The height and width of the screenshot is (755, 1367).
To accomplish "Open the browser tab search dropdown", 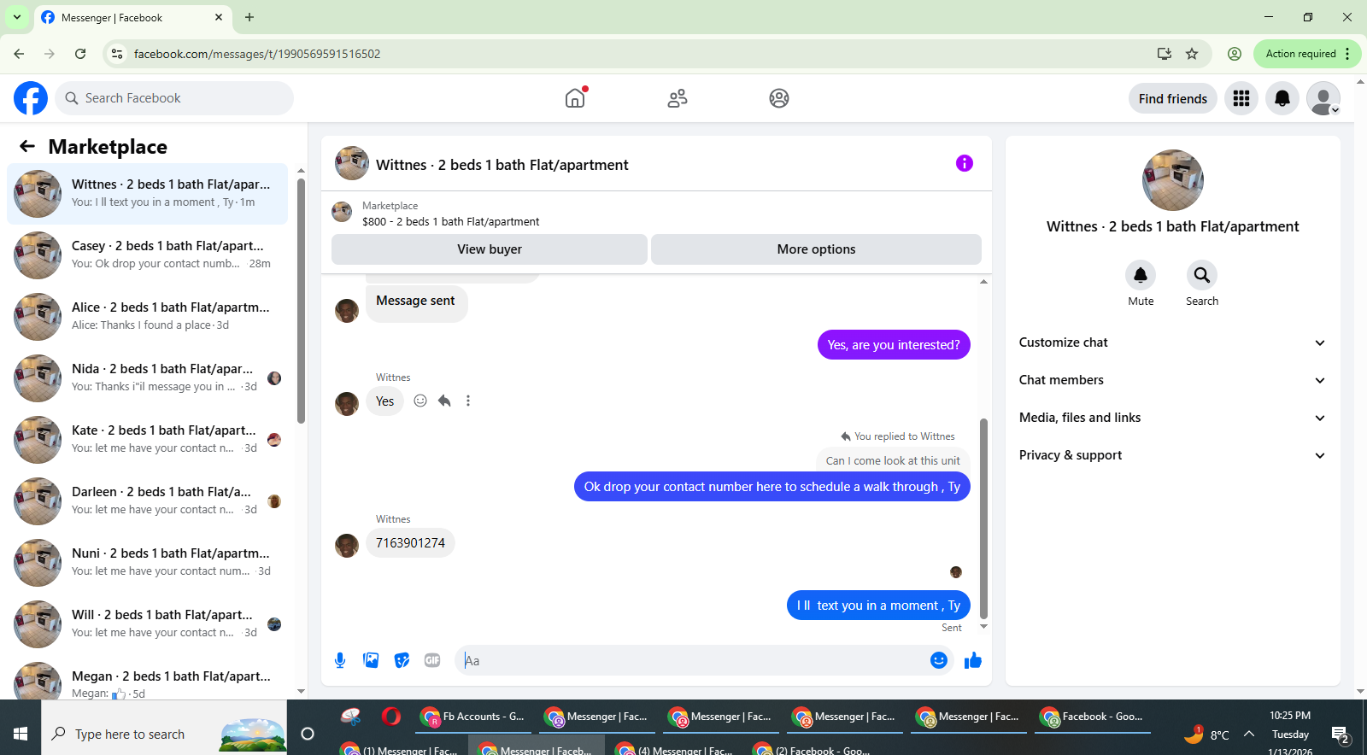I will [x=17, y=17].
